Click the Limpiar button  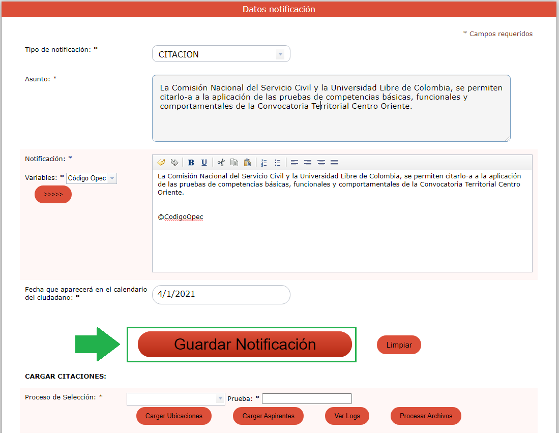pyautogui.click(x=399, y=345)
